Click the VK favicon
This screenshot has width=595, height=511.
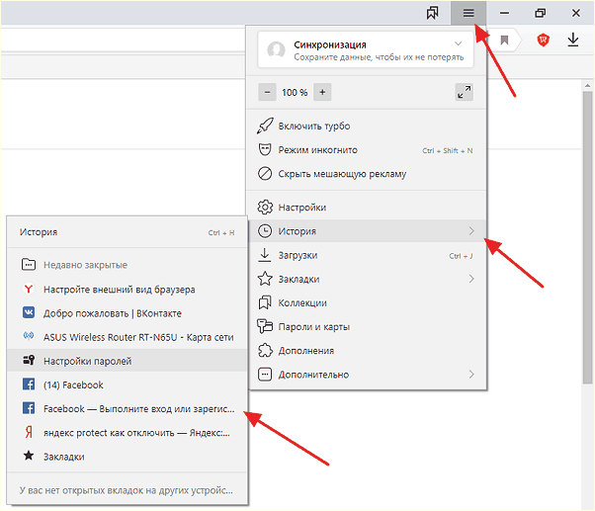click(29, 313)
